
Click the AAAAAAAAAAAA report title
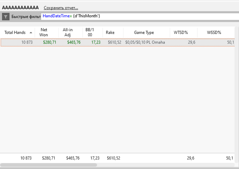[20, 7]
